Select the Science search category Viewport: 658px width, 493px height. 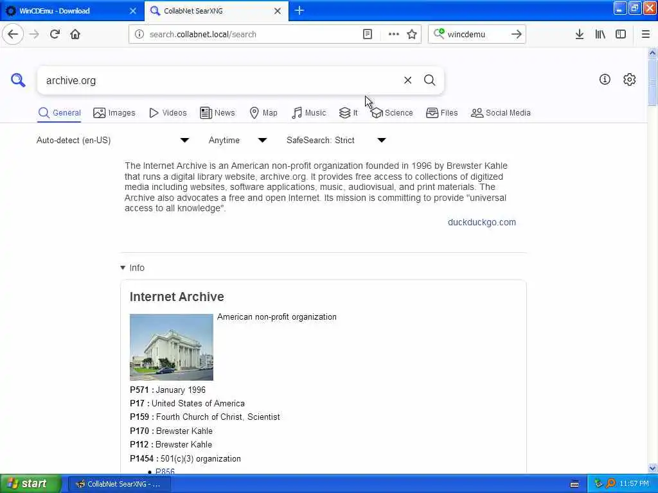tap(392, 113)
